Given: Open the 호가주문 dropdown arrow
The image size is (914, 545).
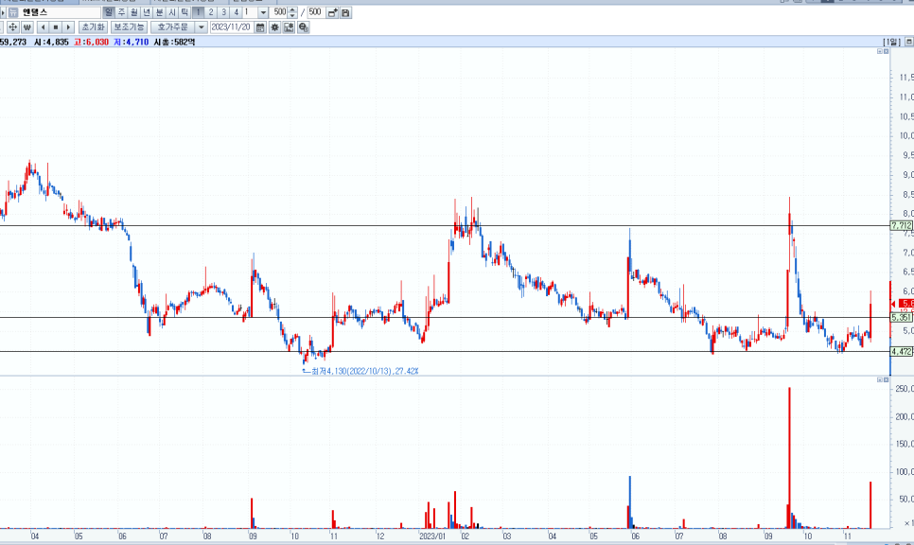Looking at the screenshot, I should (x=202, y=27).
